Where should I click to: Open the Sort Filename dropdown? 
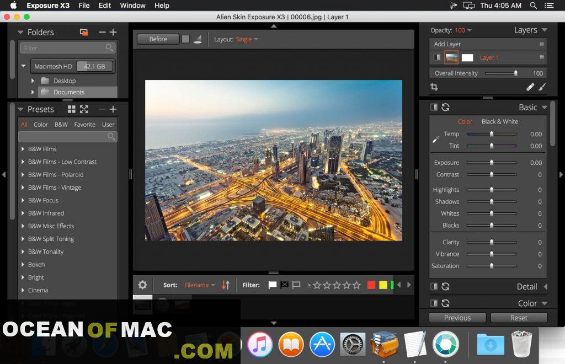pyautogui.click(x=200, y=285)
